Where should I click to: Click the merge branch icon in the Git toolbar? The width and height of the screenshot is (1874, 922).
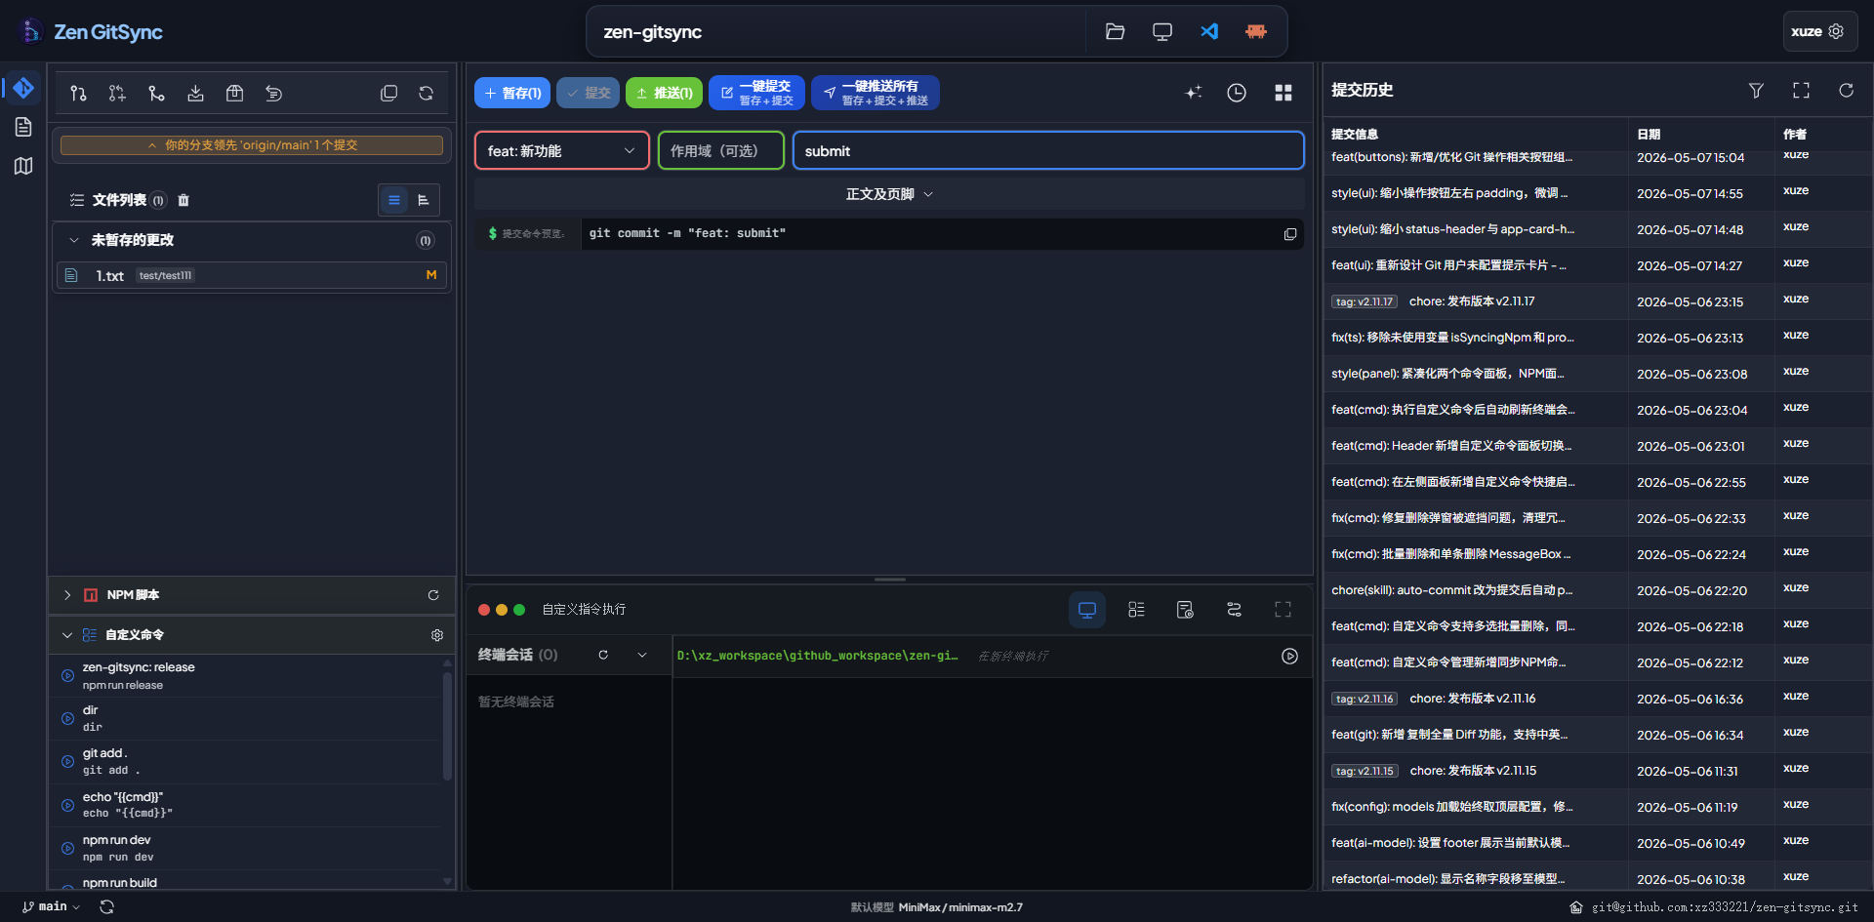156,94
